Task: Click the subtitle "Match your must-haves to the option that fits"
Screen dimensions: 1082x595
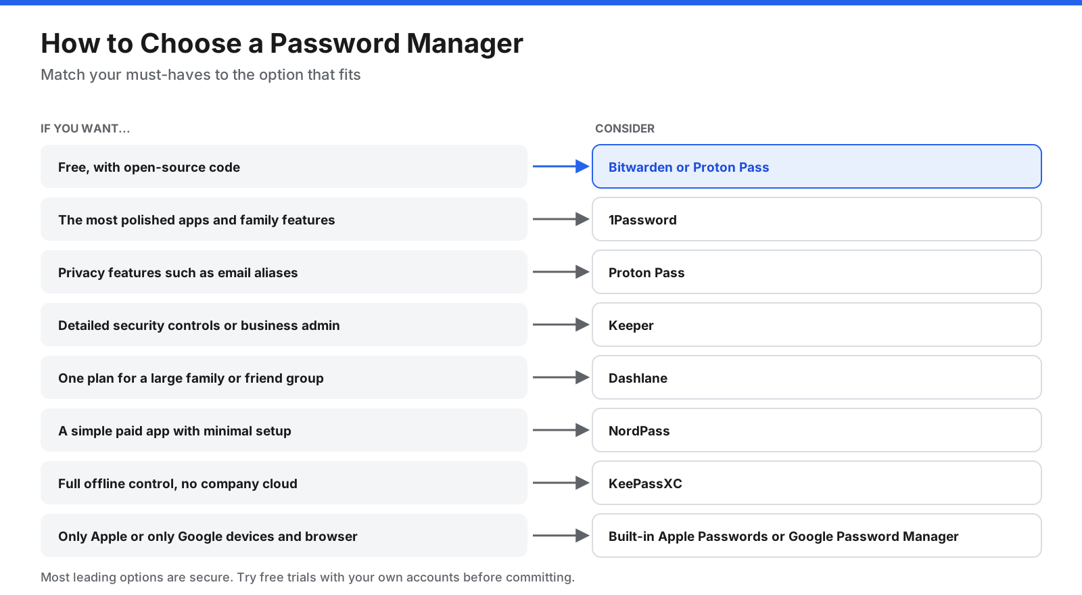Action: tap(201, 74)
